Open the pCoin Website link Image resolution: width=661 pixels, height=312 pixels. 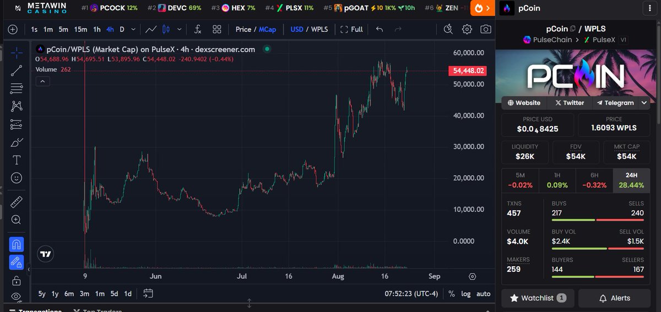[524, 103]
